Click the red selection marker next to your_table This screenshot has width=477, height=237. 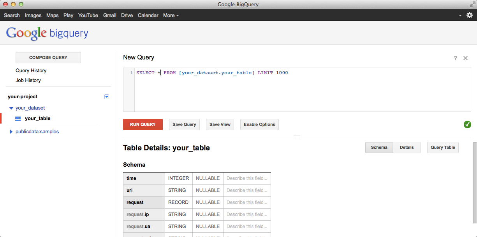click(x=1, y=118)
